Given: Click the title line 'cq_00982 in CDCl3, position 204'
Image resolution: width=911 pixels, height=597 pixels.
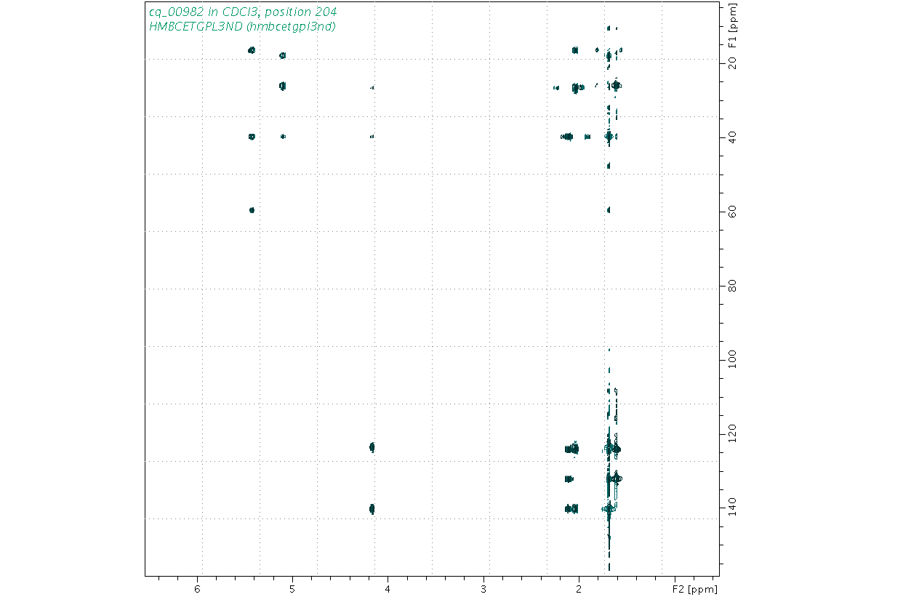Looking at the screenshot, I should point(242,12).
